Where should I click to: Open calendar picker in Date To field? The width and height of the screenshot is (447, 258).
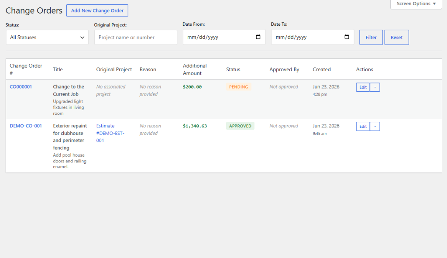(347, 37)
